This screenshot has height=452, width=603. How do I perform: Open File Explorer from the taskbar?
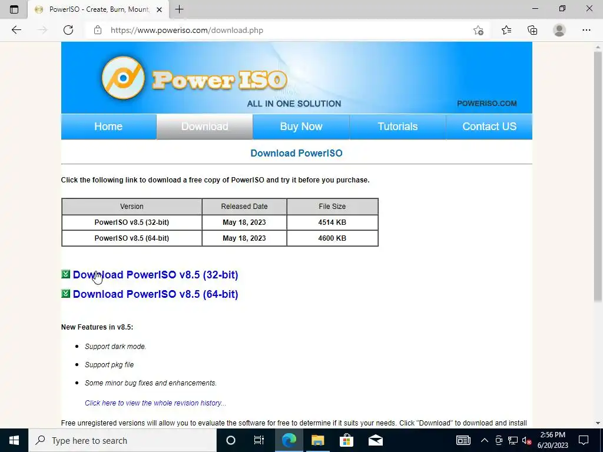(x=317, y=440)
